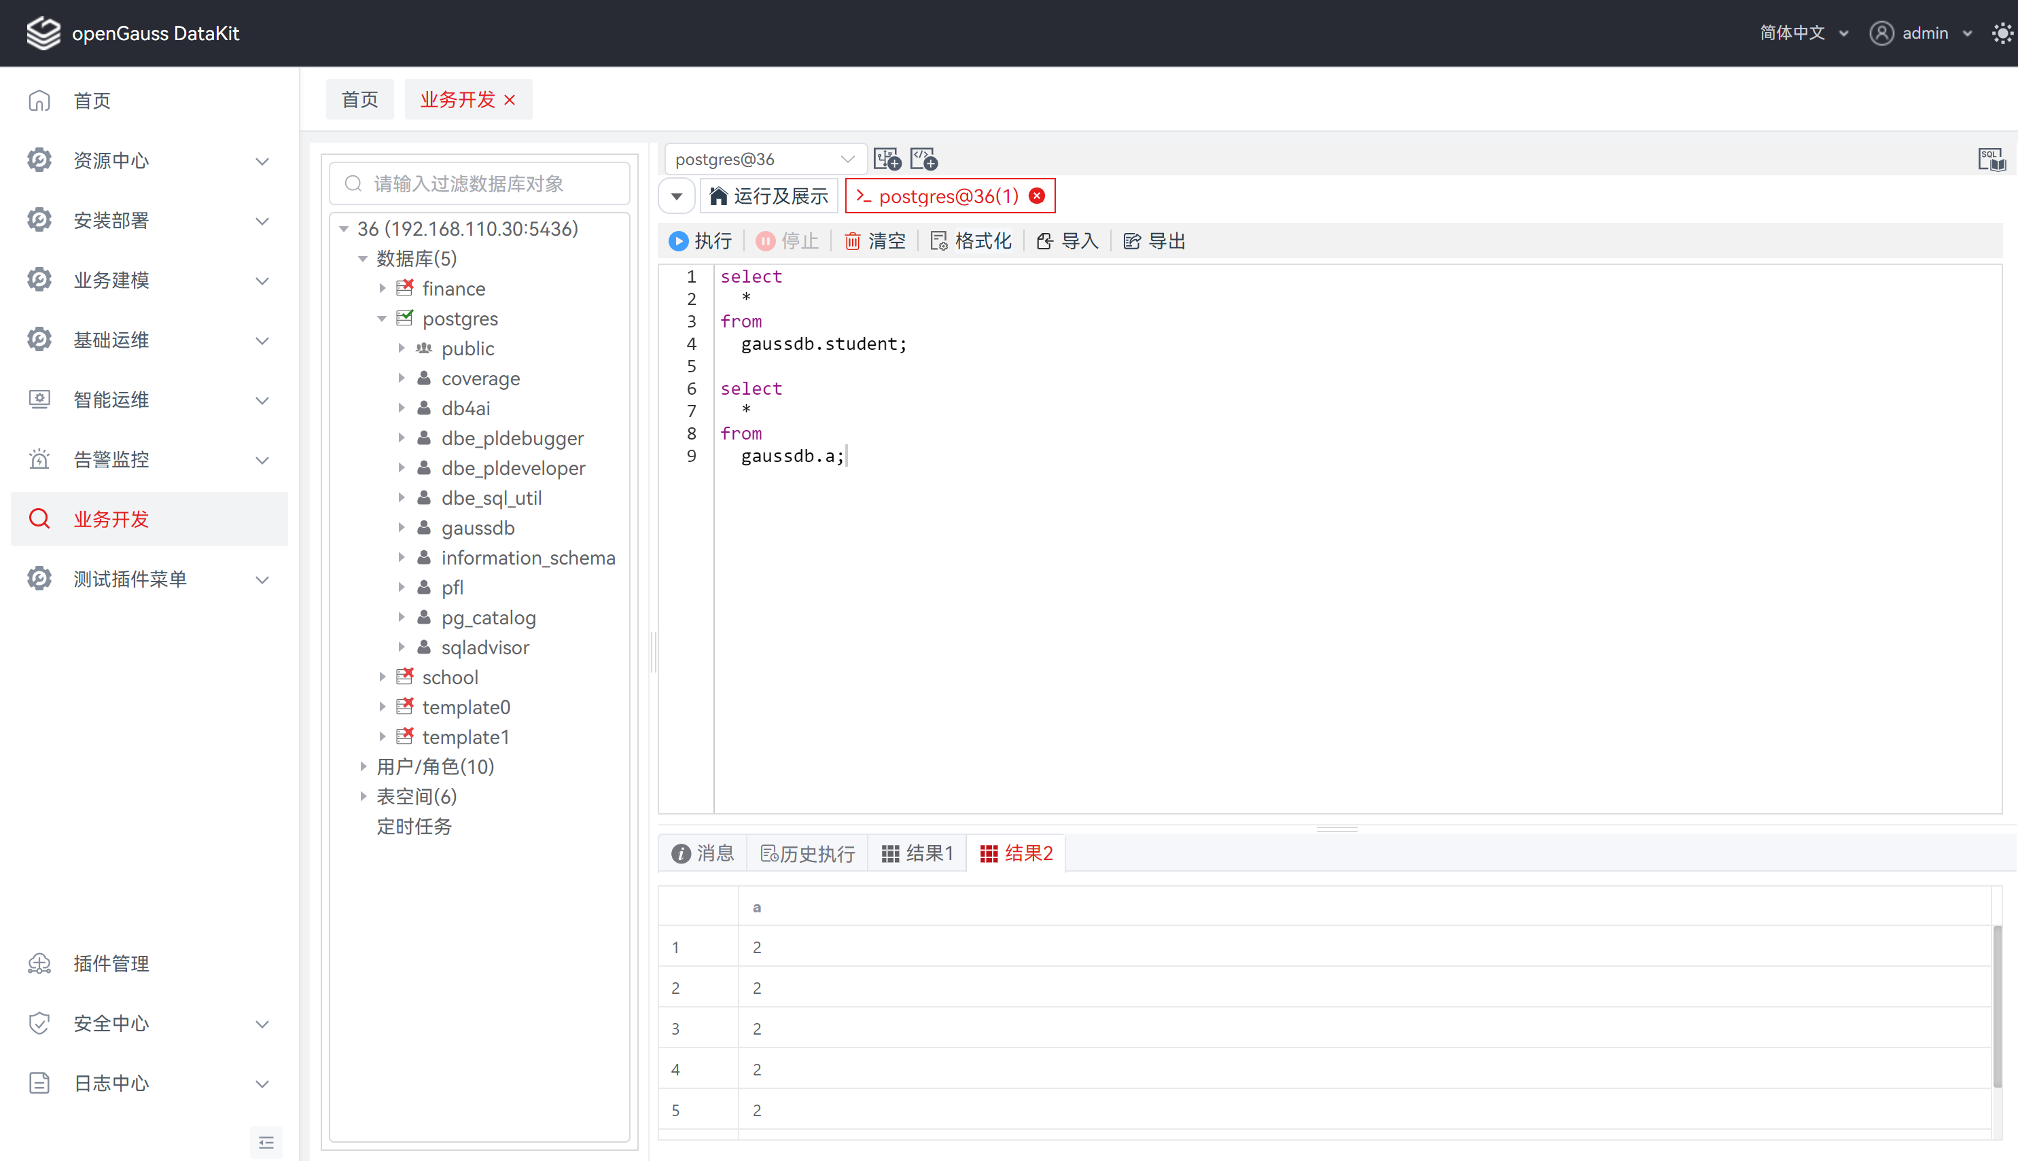Click the 执行 run button
Viewport: 2018px width, 1161px height.
click(700, 240)
